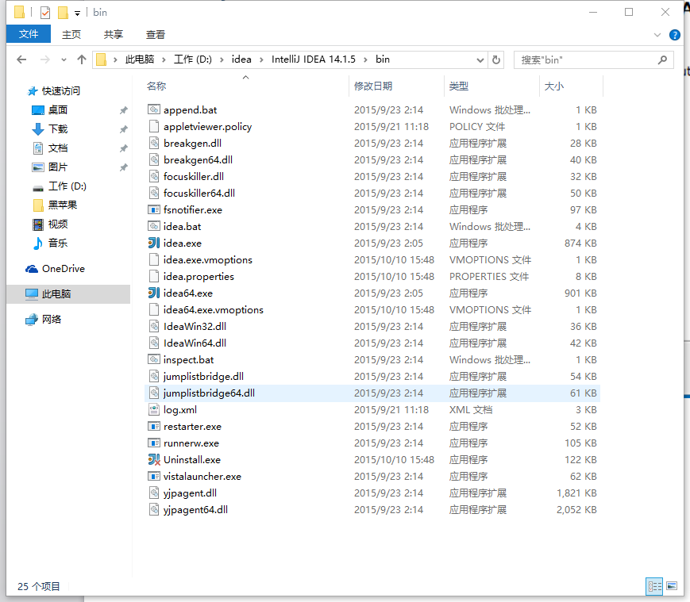
Task: Expand breadcrumb arrow after 此电脑
Action: click(x=164, y=59)
